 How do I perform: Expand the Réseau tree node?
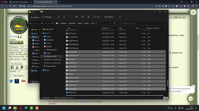pyautogui.click(x=41, y=70)
